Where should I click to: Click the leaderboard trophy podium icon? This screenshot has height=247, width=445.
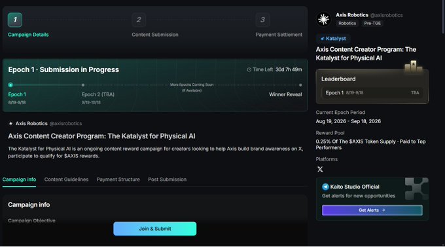[x=414, y=67]
